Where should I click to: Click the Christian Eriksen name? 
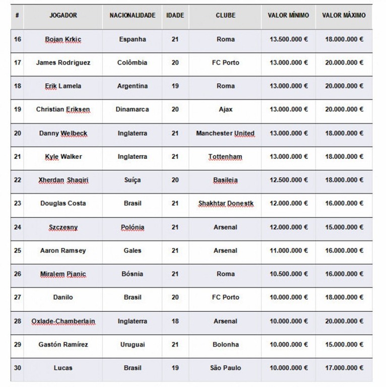(x=63, y=109)
